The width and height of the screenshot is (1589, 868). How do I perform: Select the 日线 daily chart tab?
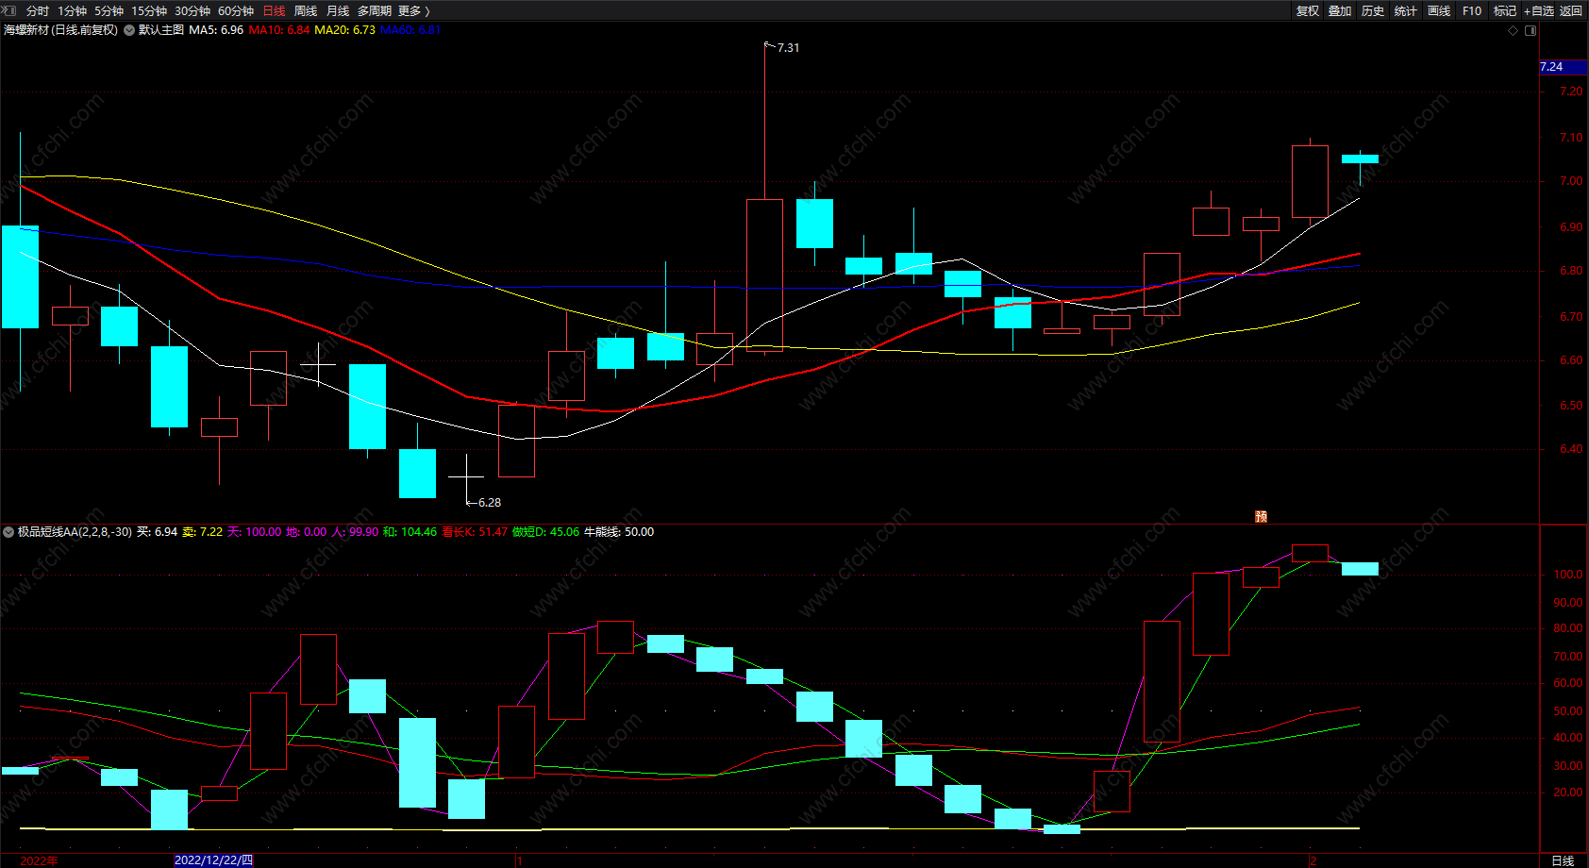tap(274, 11)
